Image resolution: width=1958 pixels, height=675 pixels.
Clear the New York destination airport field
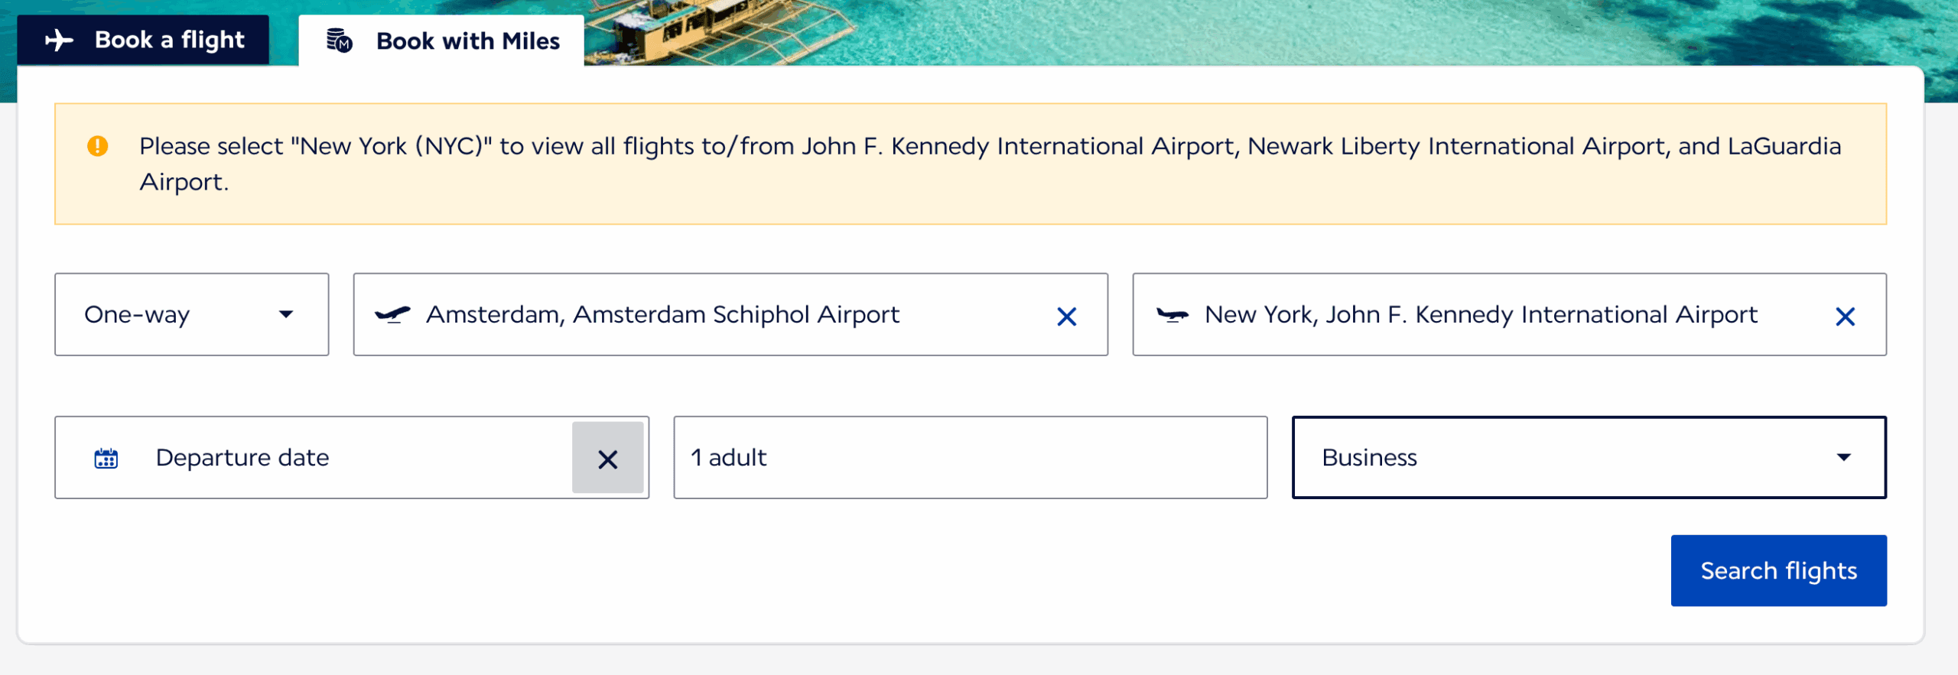pos(1845,316)
